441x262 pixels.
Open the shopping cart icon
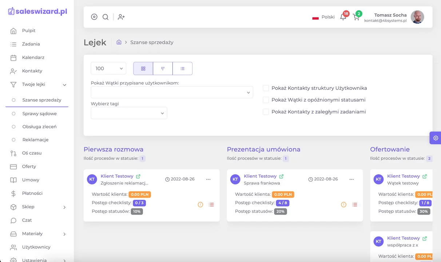(x=356, y=17)
